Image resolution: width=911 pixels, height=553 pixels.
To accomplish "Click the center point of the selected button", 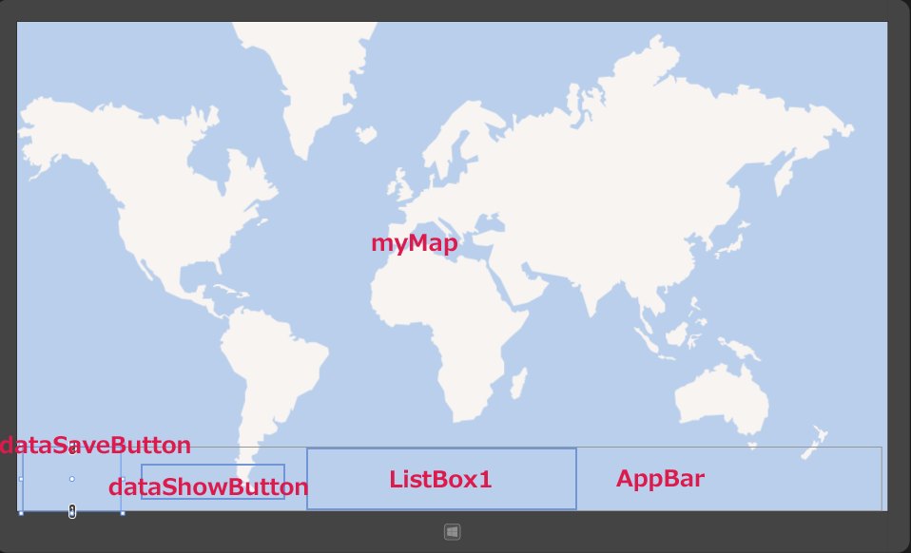I will pos(72,479).
